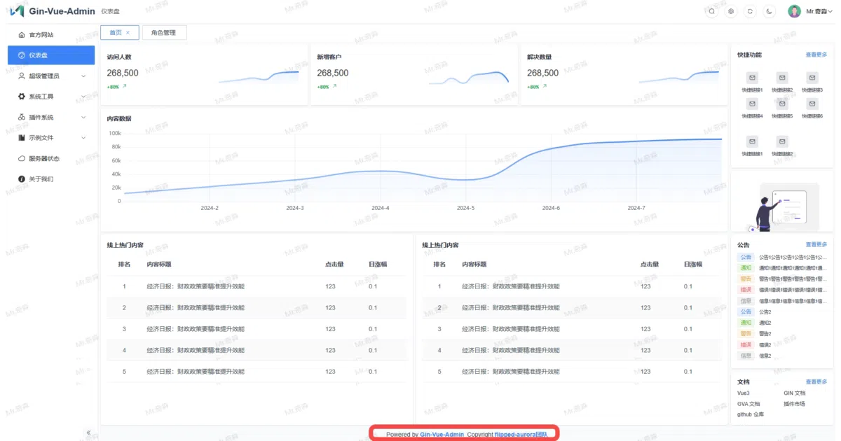Click the 系统工具 gear icon
Screen dimensions: 841x441
click(22, 97)
